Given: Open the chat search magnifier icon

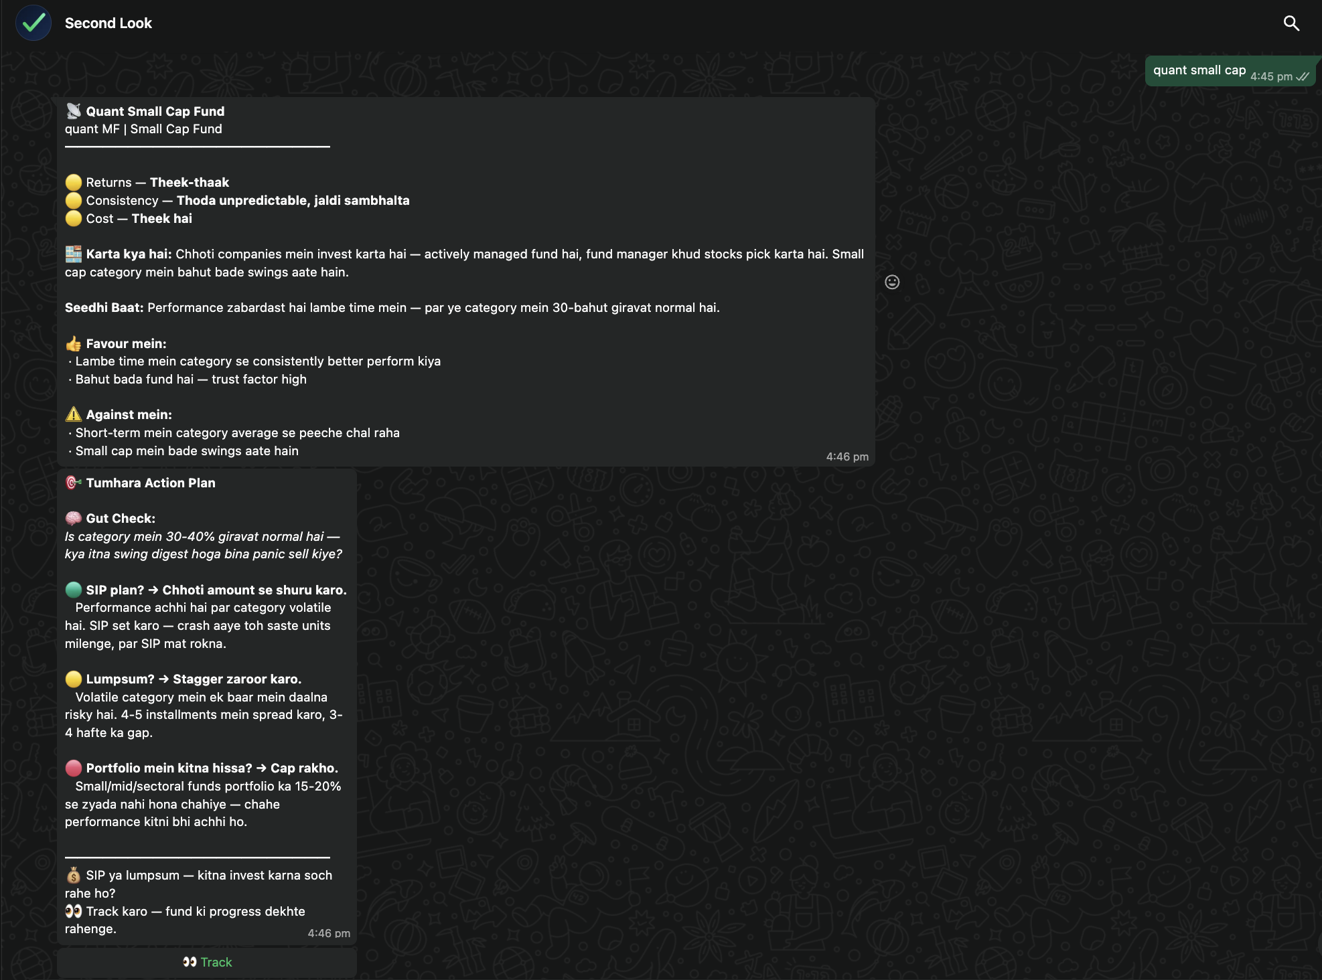Looking at the screenshot, I should click(x=1291, y=23).
